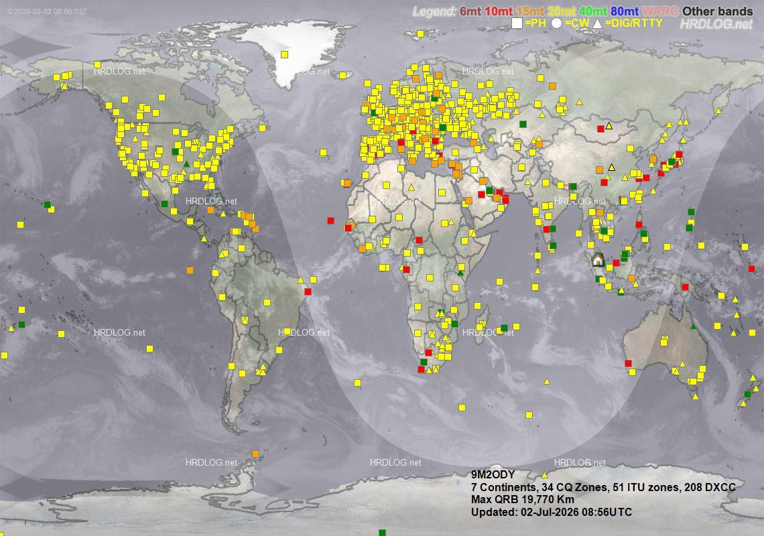Click the Updated: 02-Jul-2026 08:56UTC text

pos(552,512)
